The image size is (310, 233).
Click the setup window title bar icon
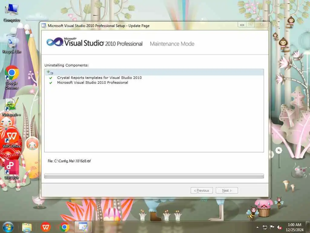pos(44,25)
